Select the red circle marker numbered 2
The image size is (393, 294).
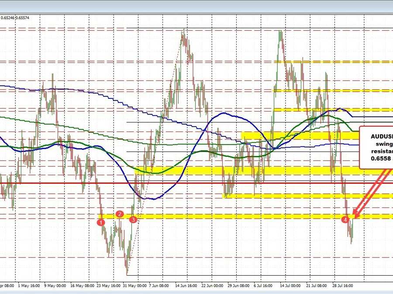(x=119, y=214)
